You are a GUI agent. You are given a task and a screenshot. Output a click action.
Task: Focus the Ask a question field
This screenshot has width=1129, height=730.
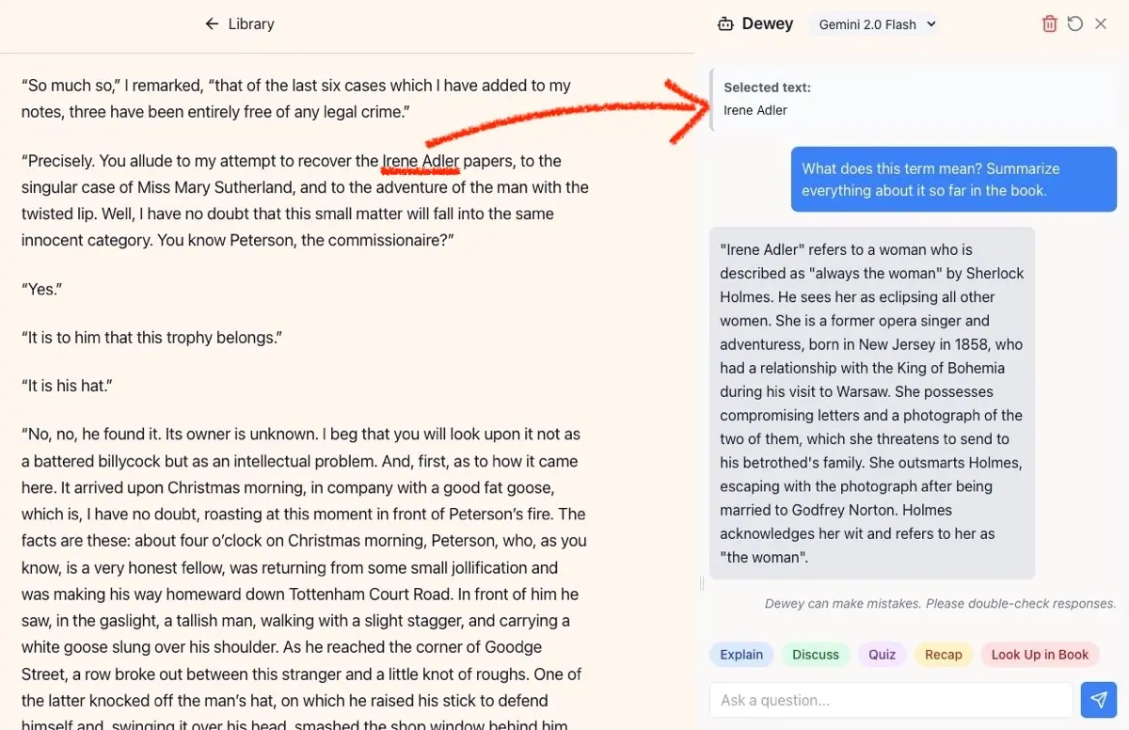(x=891, y=700)
